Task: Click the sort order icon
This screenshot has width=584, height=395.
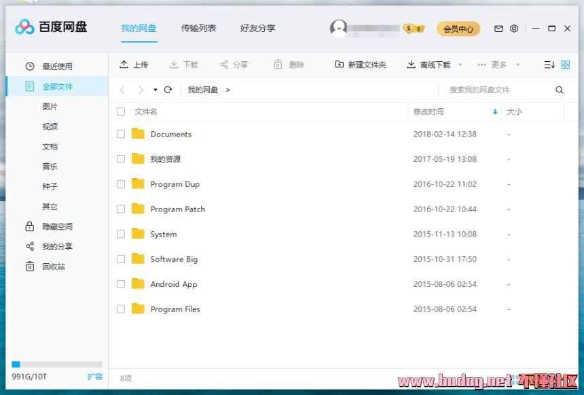Action: 549,65
